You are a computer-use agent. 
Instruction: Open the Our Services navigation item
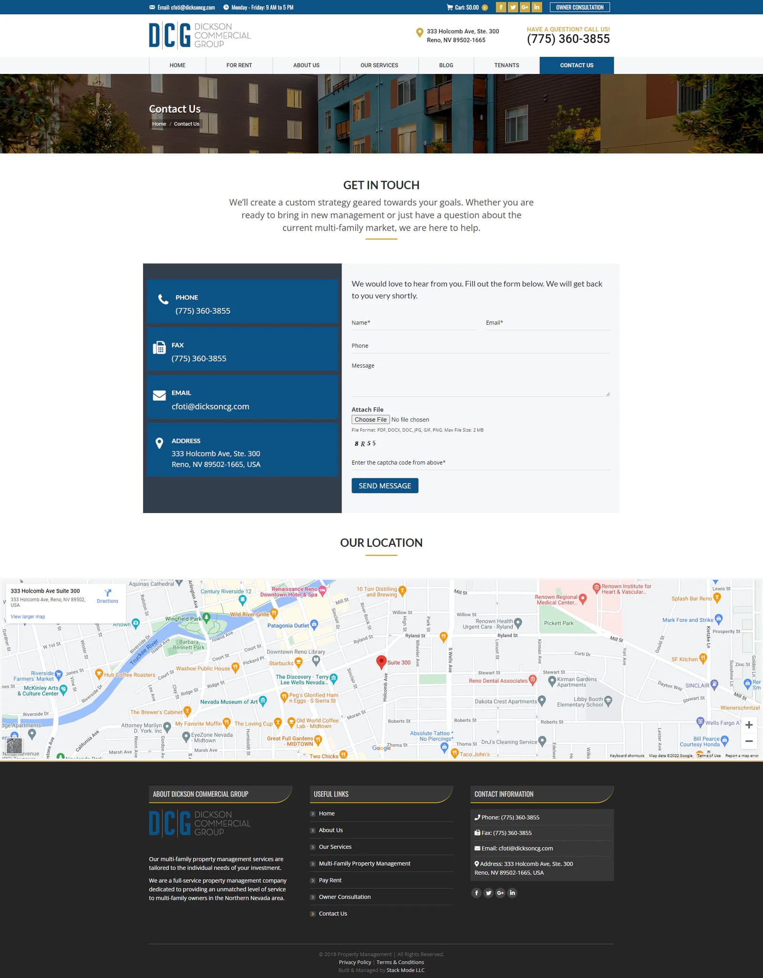[x=379, y=65]
